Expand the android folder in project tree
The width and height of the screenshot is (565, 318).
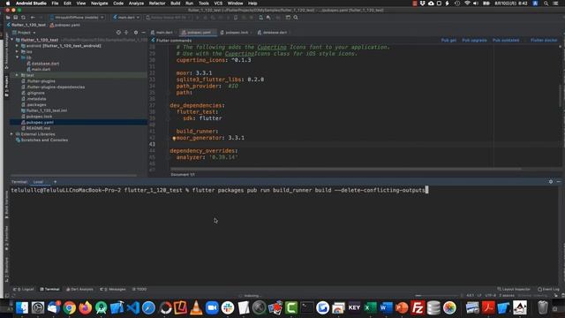click(x=17, y=46)
